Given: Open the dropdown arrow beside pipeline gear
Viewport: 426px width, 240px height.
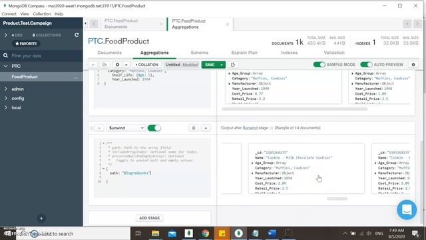Looking at the screenshot, I should click(126, 65).
